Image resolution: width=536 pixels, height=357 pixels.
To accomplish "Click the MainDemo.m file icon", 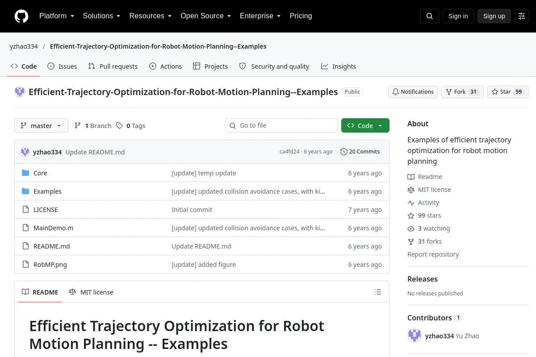I will [25, 228].
